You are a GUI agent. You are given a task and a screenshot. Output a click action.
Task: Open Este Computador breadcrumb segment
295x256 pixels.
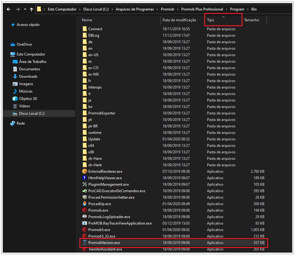62,9
